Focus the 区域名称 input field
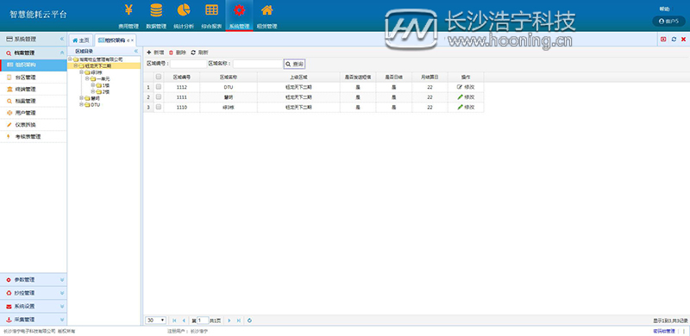 (258, 65)
